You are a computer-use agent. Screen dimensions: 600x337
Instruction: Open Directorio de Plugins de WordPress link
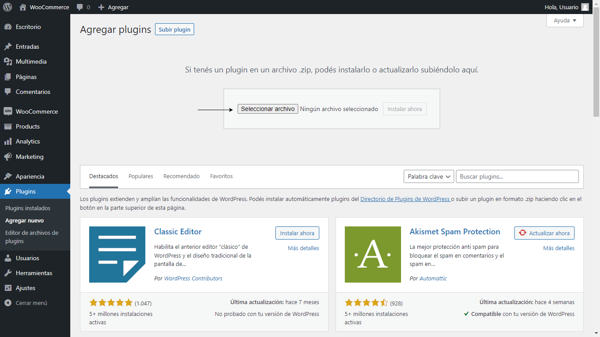pos(405,199)
